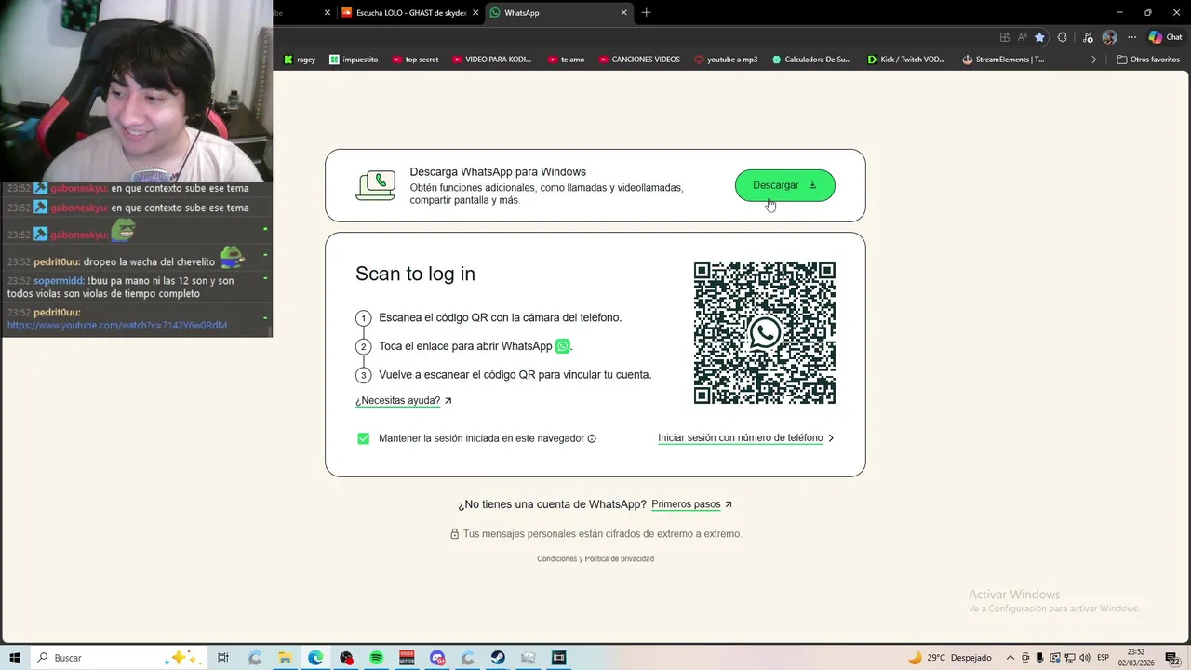
Task: Click the 'Scan to log in' heading
Action: coord(415,274)
